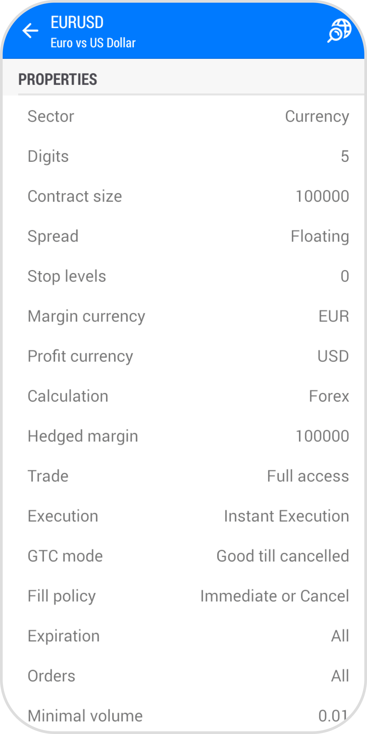
Task: Tap the Calculation Forex row
Action: point(183,396)
